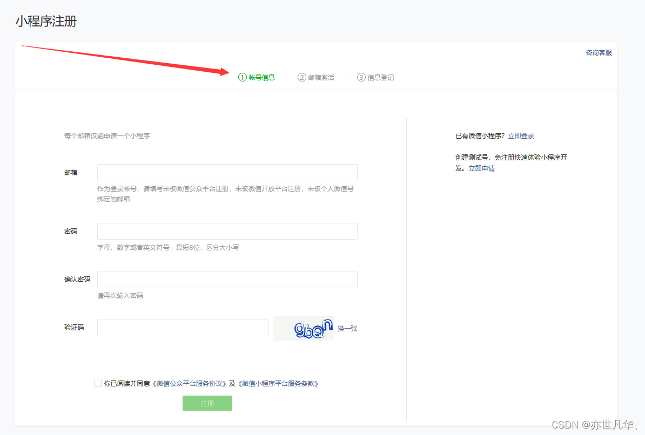Tick the agreement checkbox
Screen dimensions: 645x435
click(x=98, y=383)
